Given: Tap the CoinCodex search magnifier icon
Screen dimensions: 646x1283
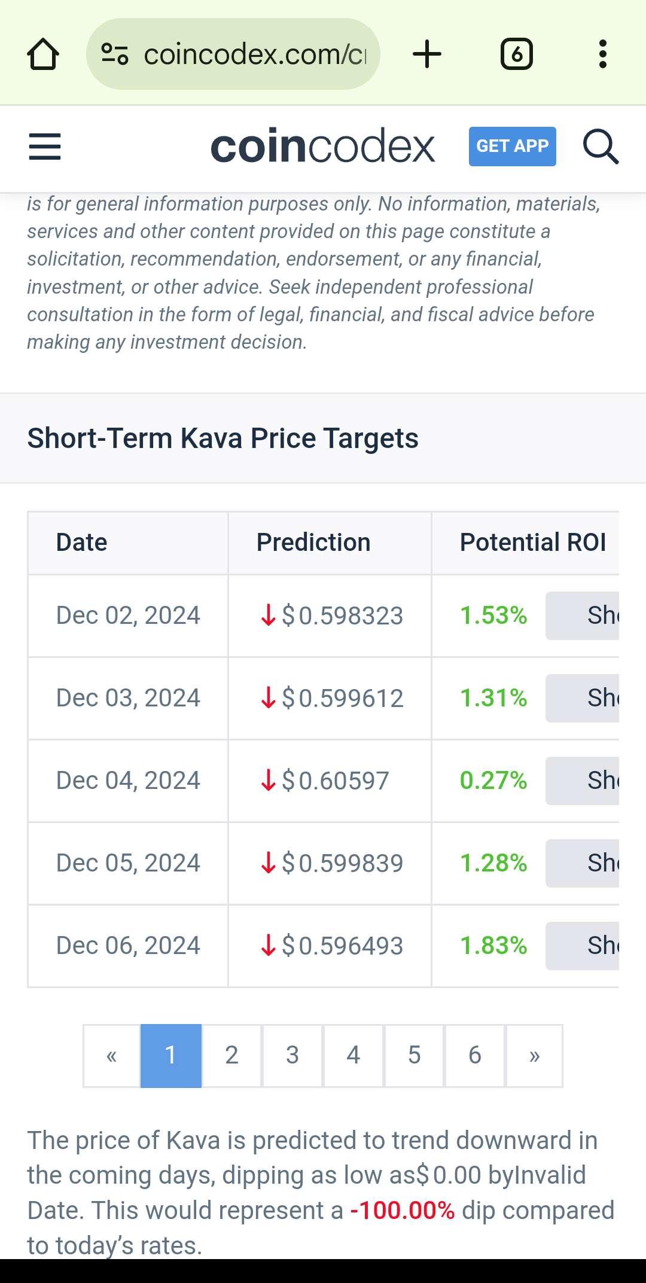Looking at the screenshot, I should pos(601,147).
